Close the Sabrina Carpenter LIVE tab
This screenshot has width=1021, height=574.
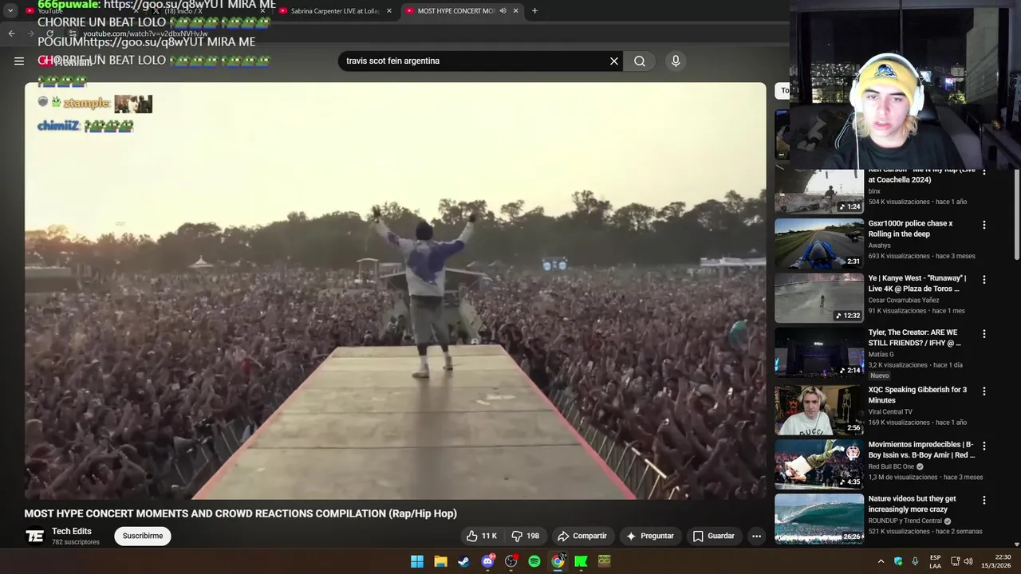389,11
